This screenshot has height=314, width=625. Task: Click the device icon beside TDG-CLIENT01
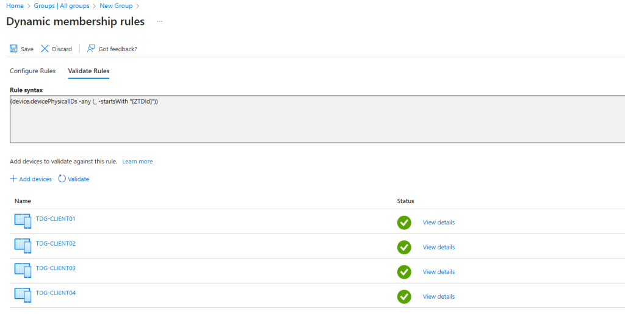tap(23, 221)
